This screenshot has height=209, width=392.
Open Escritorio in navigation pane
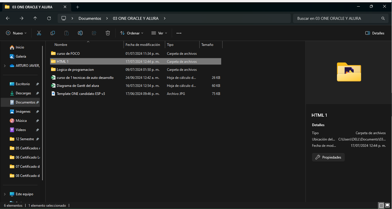(x=23, y=84)
